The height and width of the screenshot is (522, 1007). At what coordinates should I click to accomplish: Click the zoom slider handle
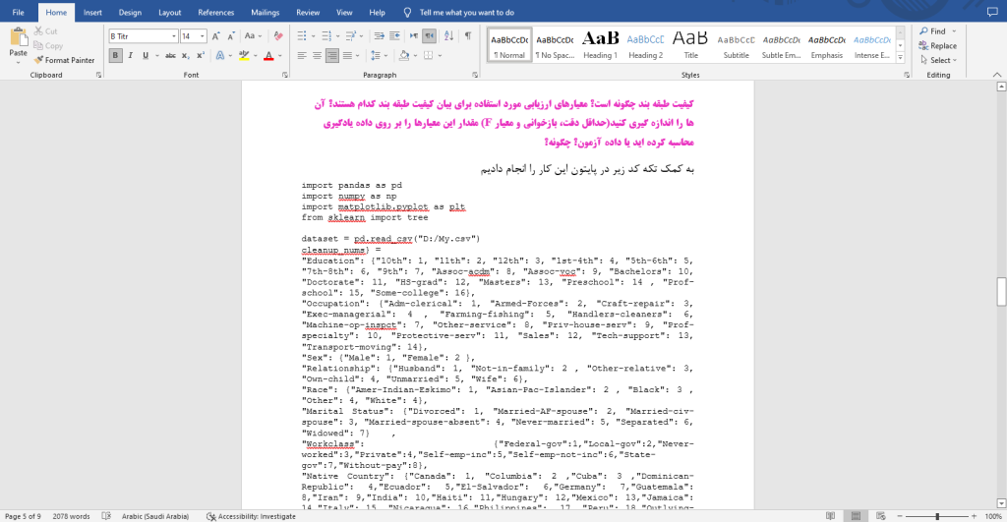coord(937,516)
